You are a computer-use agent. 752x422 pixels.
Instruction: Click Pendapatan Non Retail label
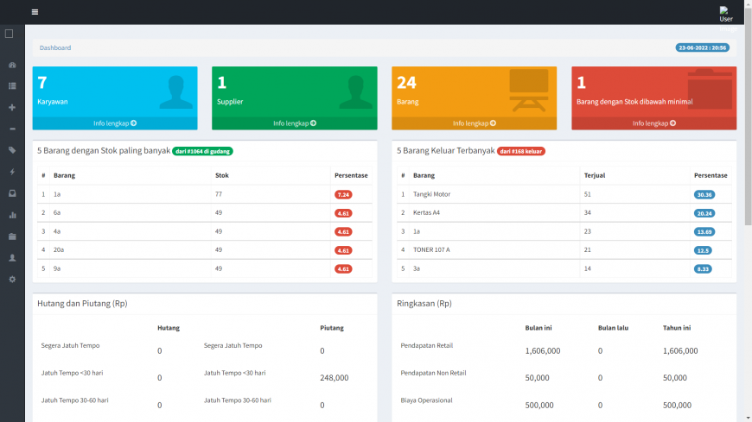434,373
